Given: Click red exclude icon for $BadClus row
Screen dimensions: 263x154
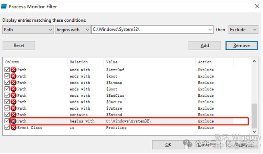Looking at the screenshot, I should (x=13, y=95).
